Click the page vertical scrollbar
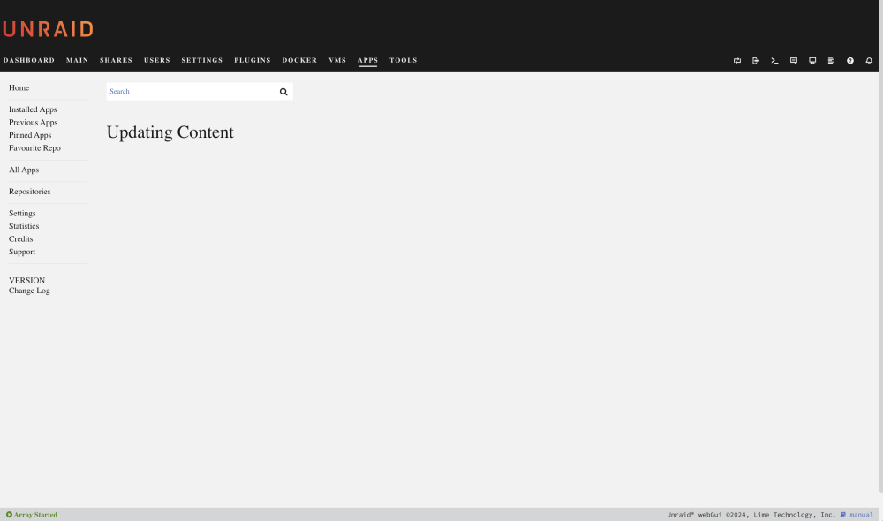 (x=880, y=246)
